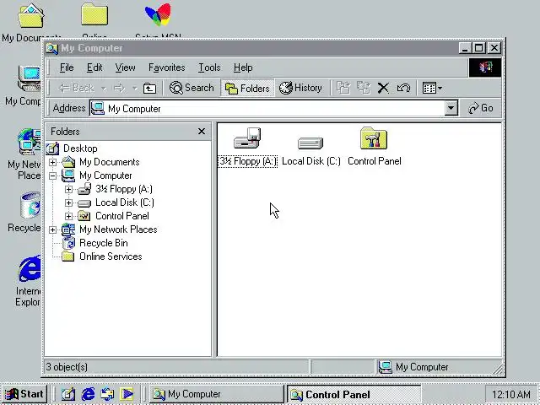Select Internet Explorer desktop icon
Image resolution: width=540 pixels, height=405 pixels.
click(x=30, y=268)
